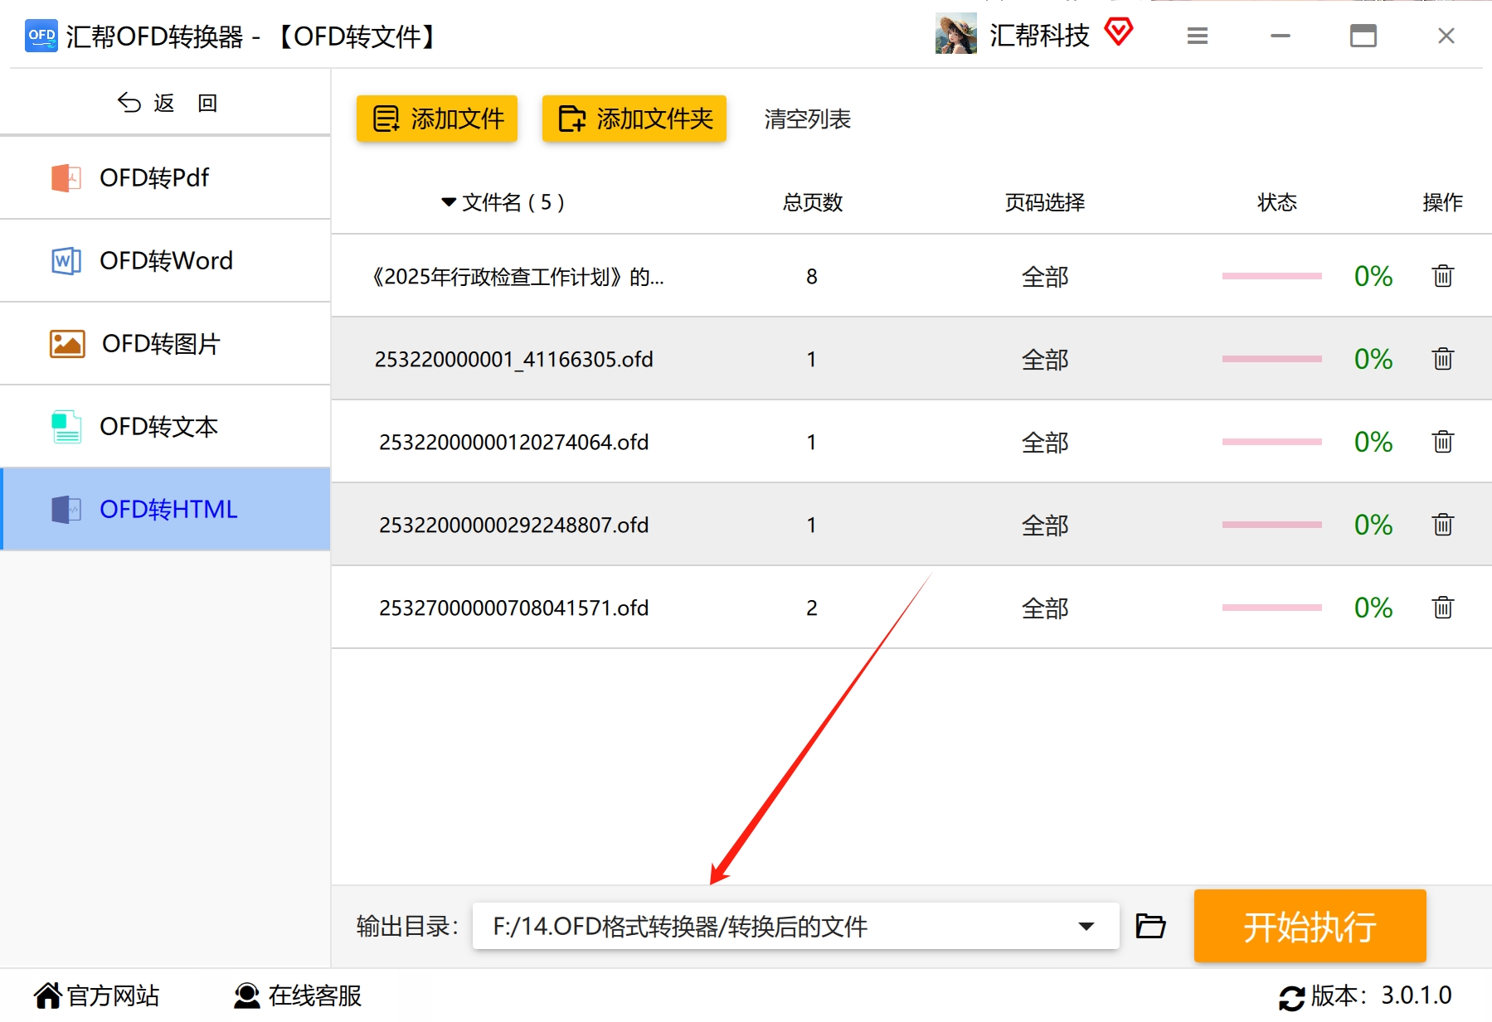Open page selection 全部 for 25322000000120274064.ofd
1492x1022 pixels.
tap(1044, 442)
